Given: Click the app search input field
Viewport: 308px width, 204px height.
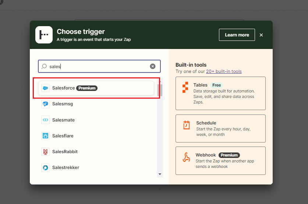Looking at the screenshot, I should [x=99, y=66].
